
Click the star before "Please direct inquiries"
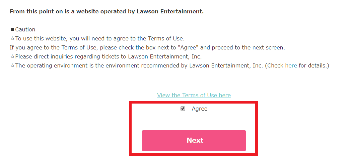(x=12, y=56)
